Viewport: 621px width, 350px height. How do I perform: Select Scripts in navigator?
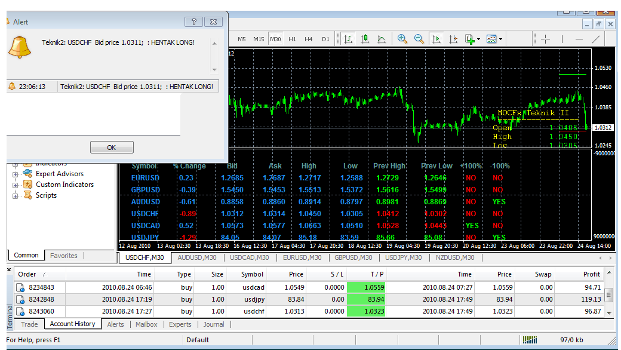(x=46, y=195)
